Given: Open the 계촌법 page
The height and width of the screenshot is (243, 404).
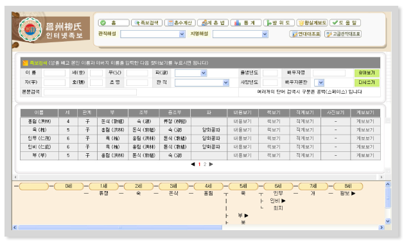Looking at the screenshot, I should (x=213, y=23).
